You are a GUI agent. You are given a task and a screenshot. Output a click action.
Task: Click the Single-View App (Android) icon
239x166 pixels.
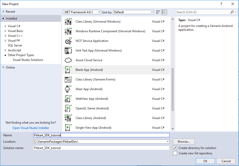[x=68, y=128]
